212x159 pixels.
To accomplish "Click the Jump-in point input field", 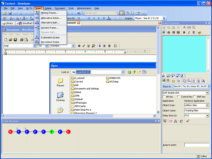I will pos(196,145).
